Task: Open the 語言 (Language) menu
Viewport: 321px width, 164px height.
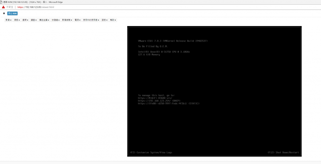Action: (x=105, y=20)
